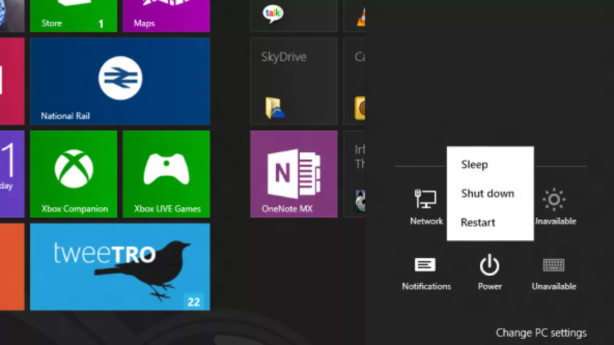Open the SkyDrive tile
The width and height of the screenshot is (614, 345).
point(294,81)
